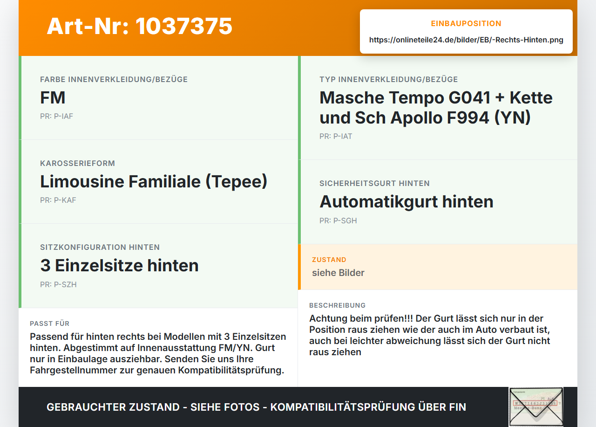Select the siehe Bilder condition text
The image size is (596, 427).
coord(338,273)
